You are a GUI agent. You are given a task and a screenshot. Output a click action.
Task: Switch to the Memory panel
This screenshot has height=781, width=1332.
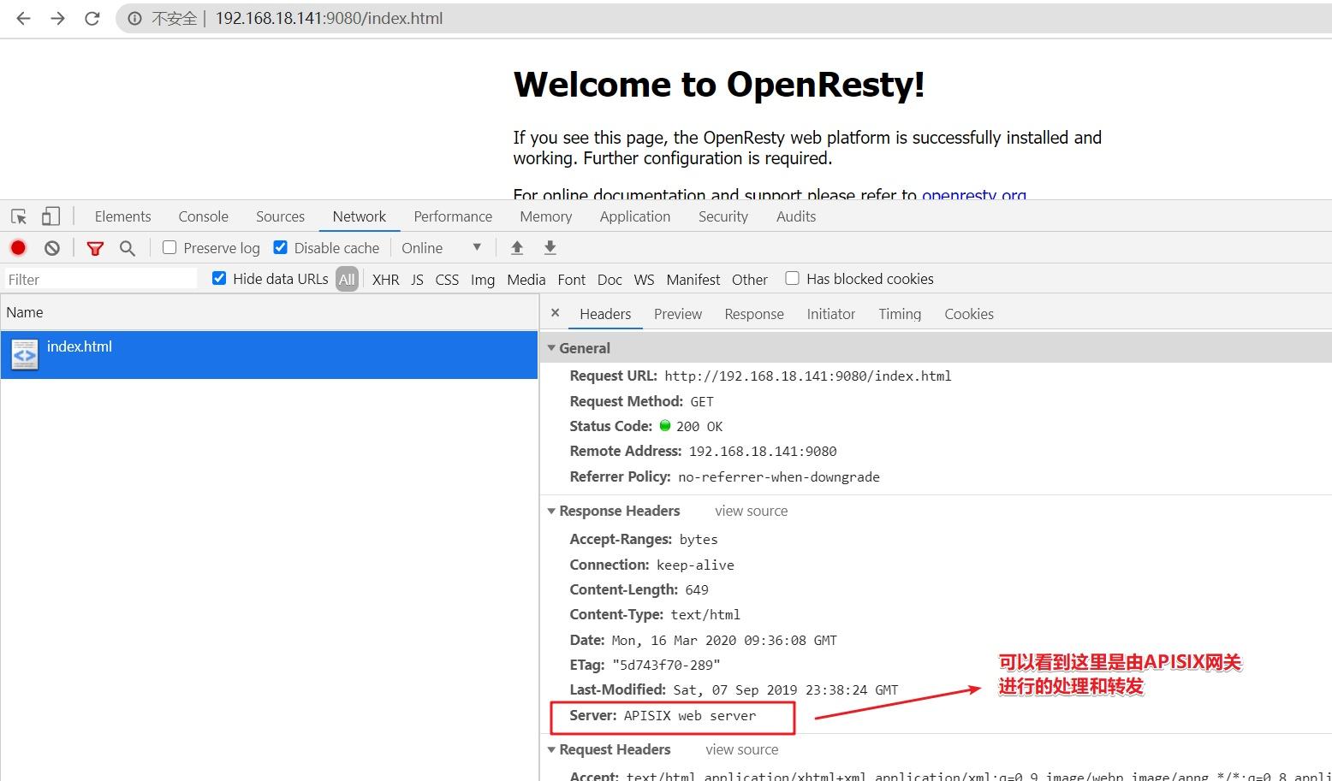545,216
